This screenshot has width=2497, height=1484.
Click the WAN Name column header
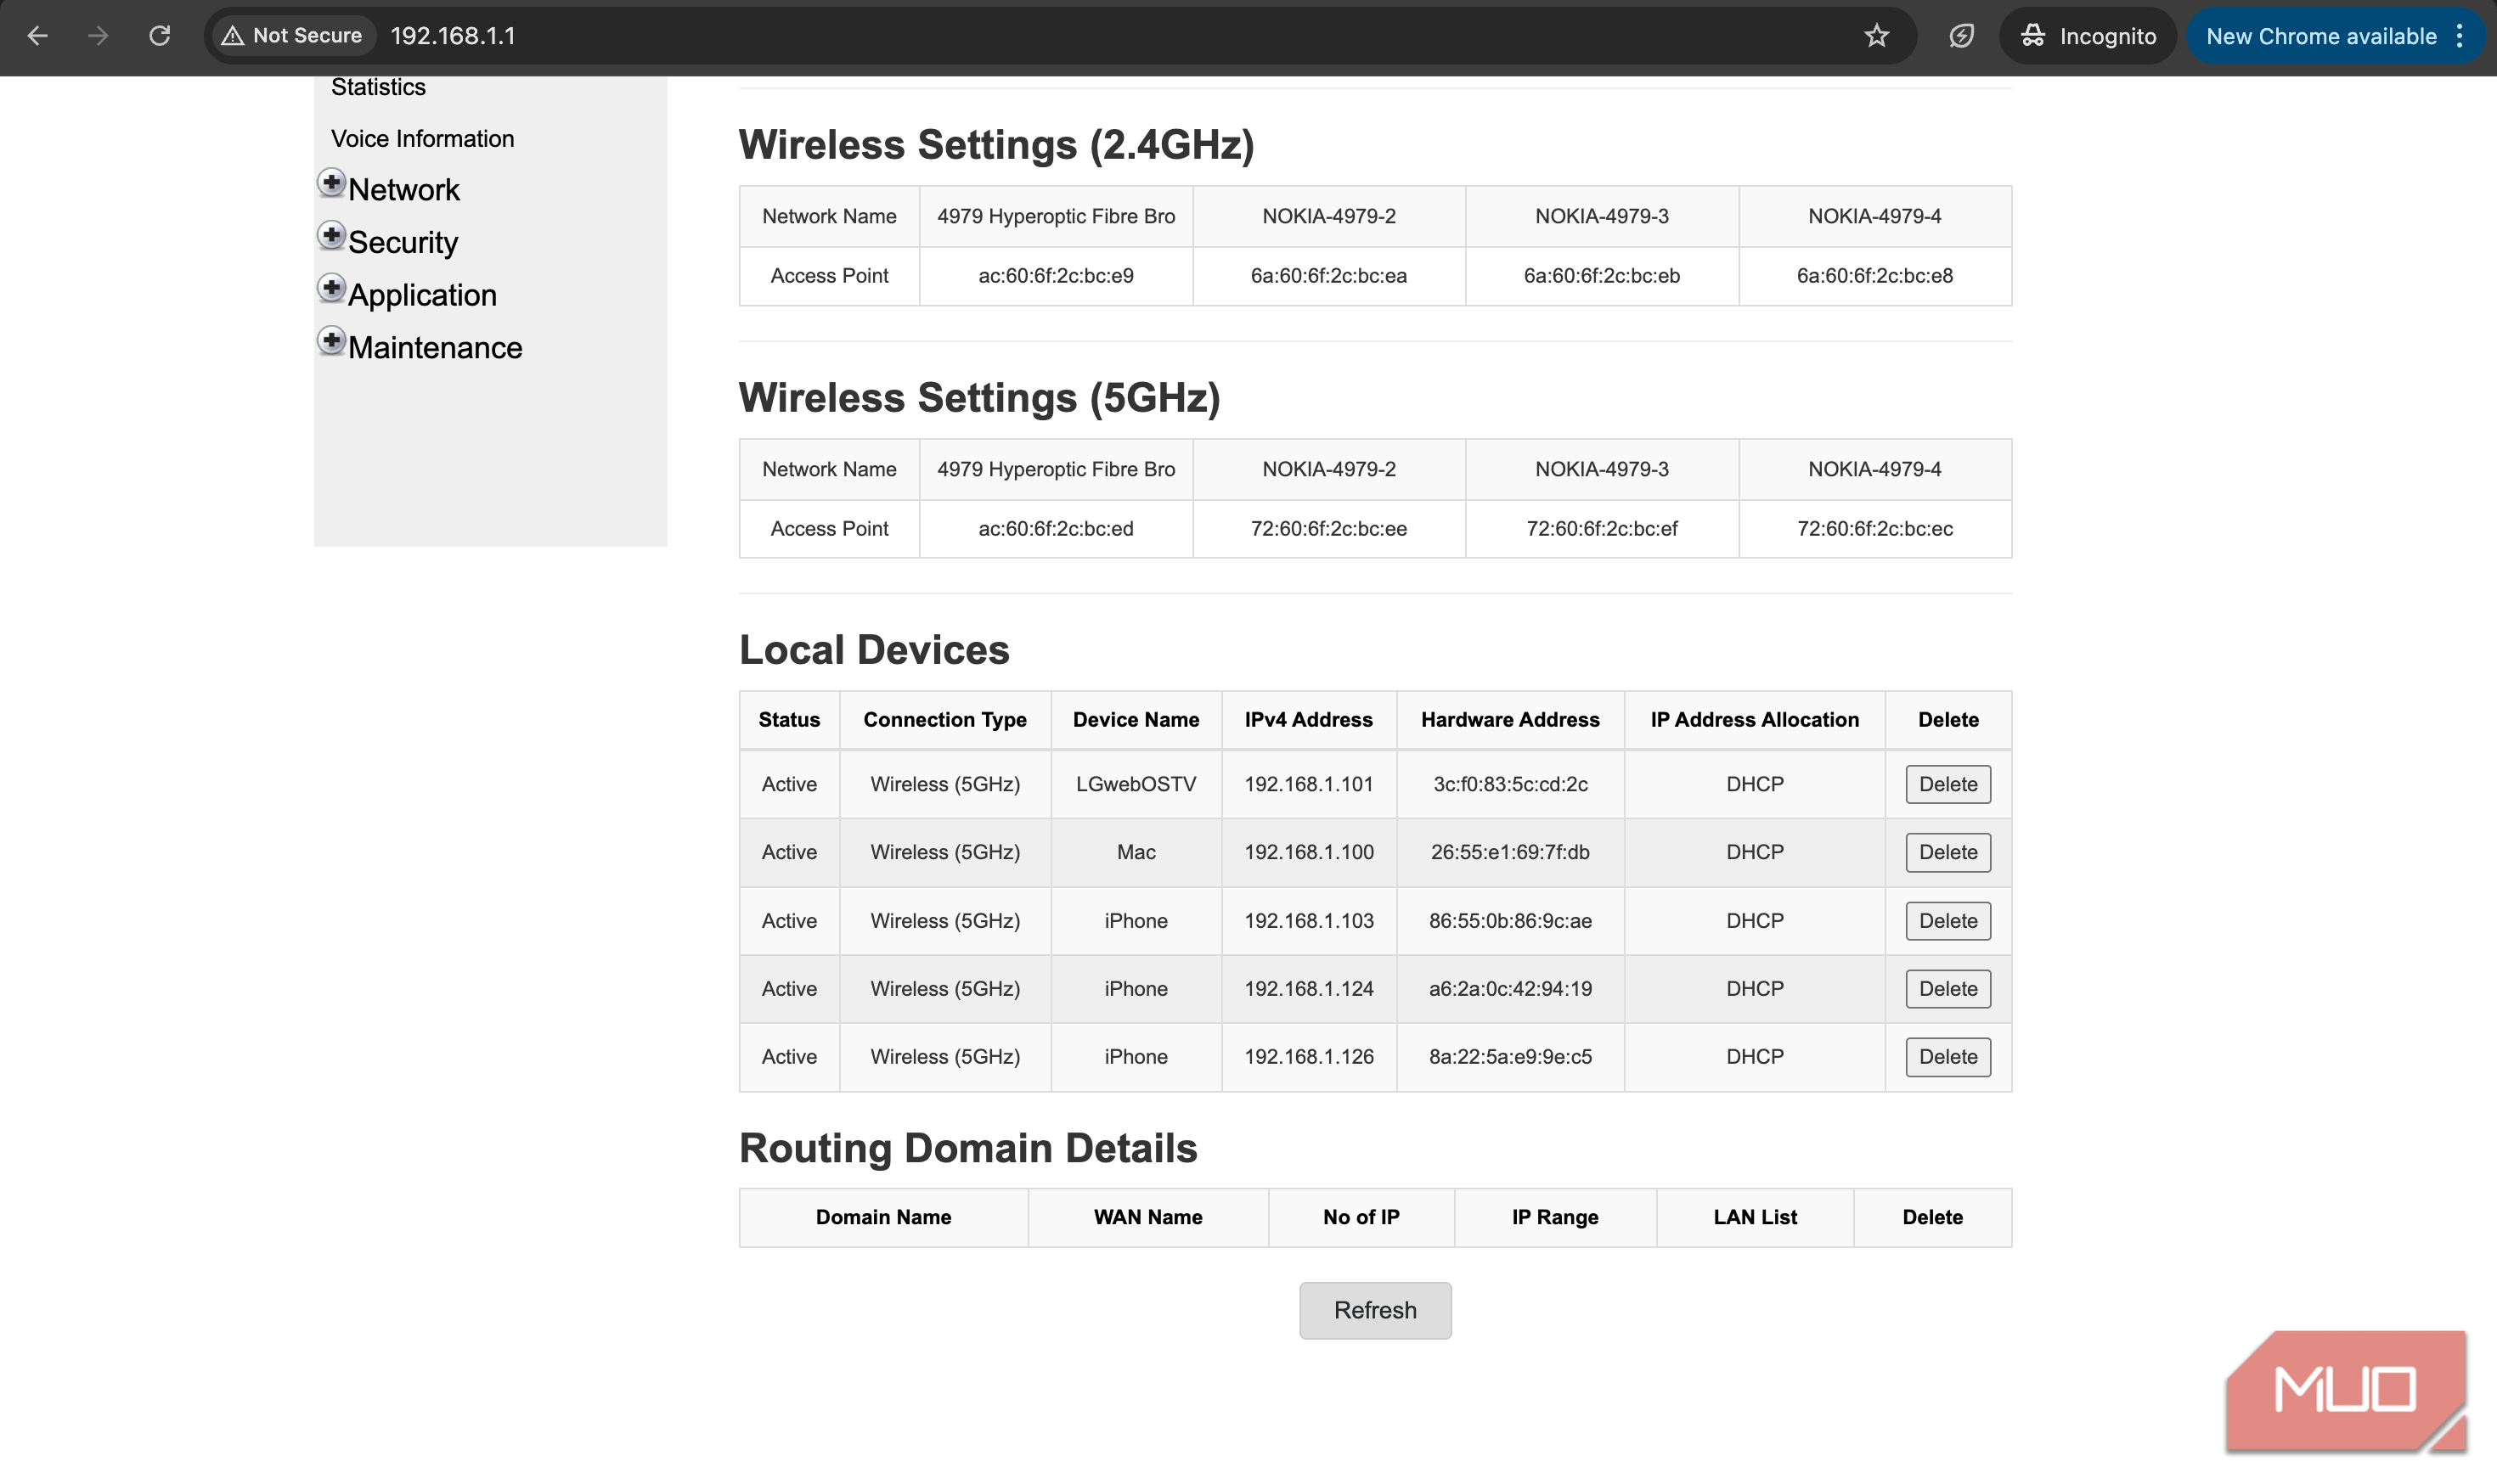coord(1147,1217)
